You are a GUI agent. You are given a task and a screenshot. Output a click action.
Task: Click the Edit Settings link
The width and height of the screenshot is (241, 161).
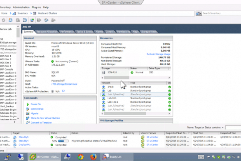(x=37, y=109)
